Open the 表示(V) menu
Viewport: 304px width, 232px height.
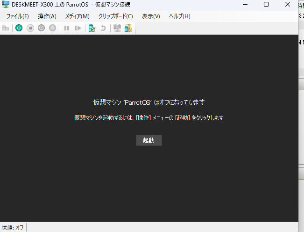coord(151,16)
